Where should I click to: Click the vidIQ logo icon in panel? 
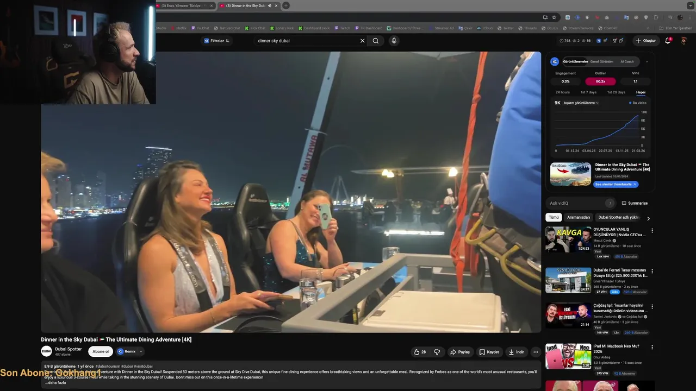pos(555,61)
